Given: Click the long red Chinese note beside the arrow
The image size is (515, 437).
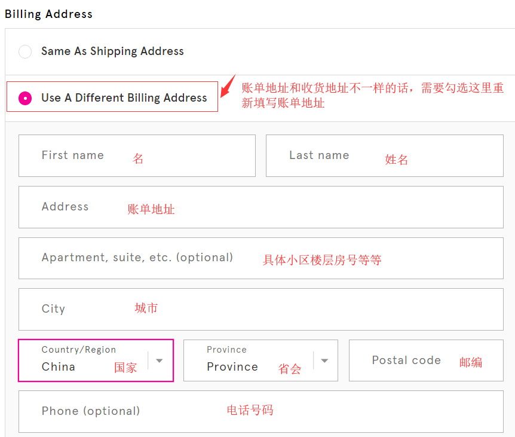Looking at the screenshot, I should pyautogui.click(x=372, y=95).
